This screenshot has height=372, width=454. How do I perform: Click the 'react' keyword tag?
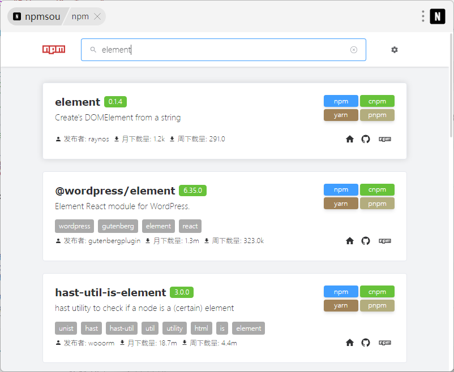(x=190, y=226)
